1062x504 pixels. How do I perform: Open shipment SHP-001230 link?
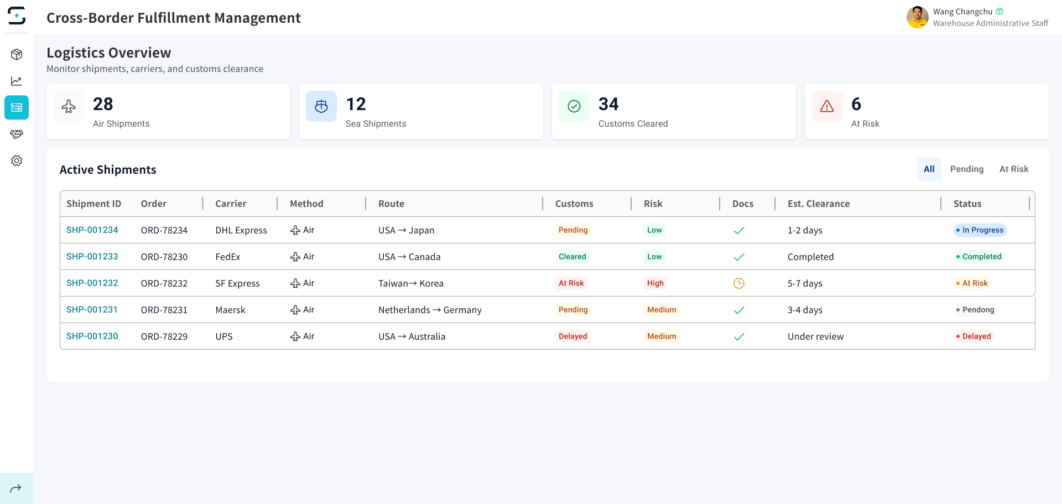92,336
